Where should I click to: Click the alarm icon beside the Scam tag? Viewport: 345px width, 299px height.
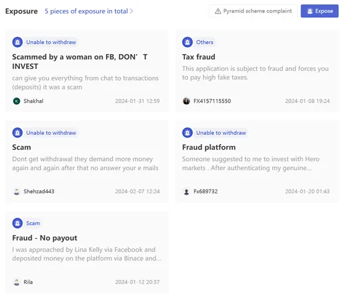coord(17,223)
